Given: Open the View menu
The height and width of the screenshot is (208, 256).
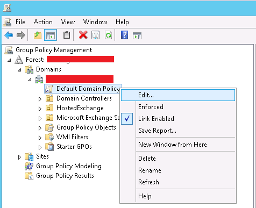Looking at the screenshot, I should point(68,22).
